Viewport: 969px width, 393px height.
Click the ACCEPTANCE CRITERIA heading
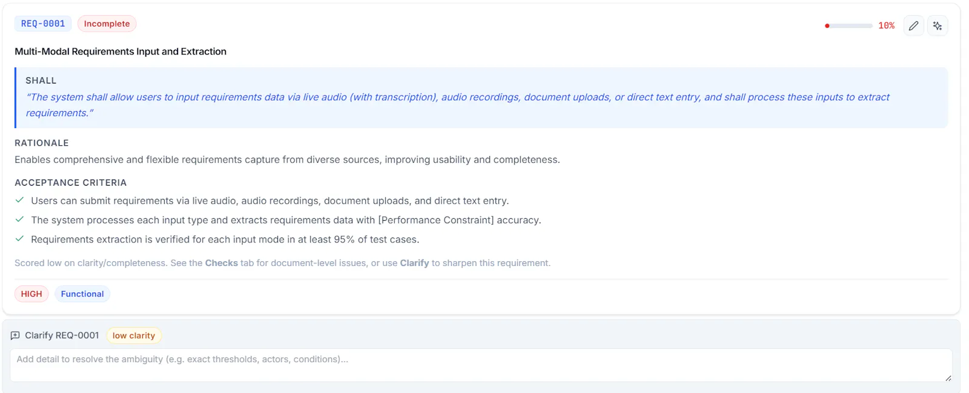point(71,183)
